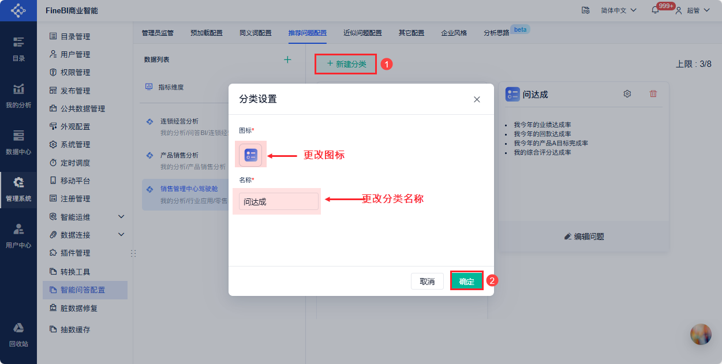Image resolution: width=722 pixels, height=364 pixels.
Task: Open the 回收站 recycle bin
Action: point(18,335)
